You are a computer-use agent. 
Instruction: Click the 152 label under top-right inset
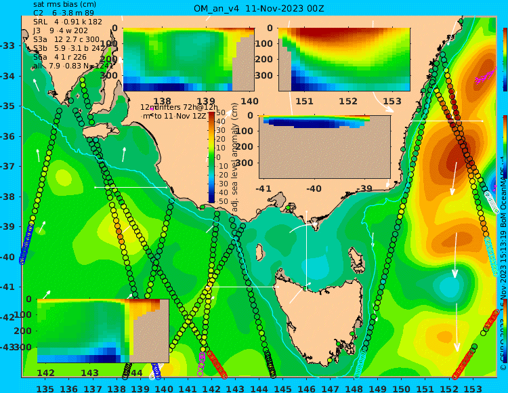coord(348,101)
